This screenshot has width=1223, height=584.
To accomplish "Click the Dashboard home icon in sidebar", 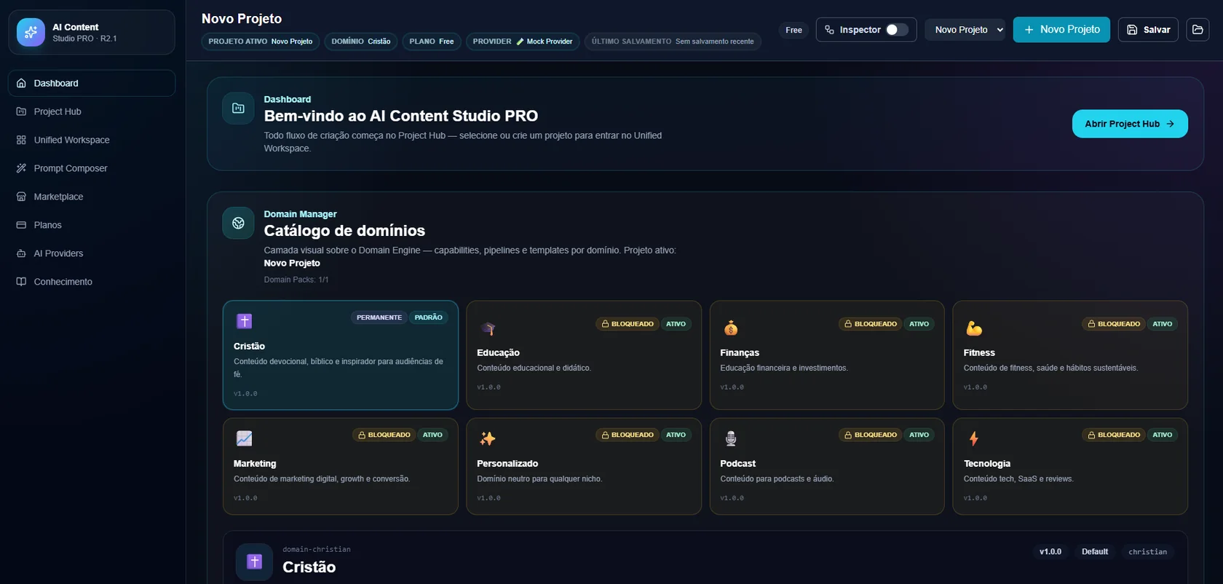I will [21, 83].
